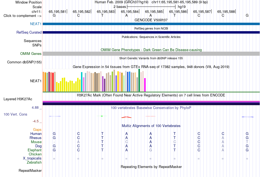Click the Dog species label
260x177 pixels.
pyautogui.click(x=38, y=146)
